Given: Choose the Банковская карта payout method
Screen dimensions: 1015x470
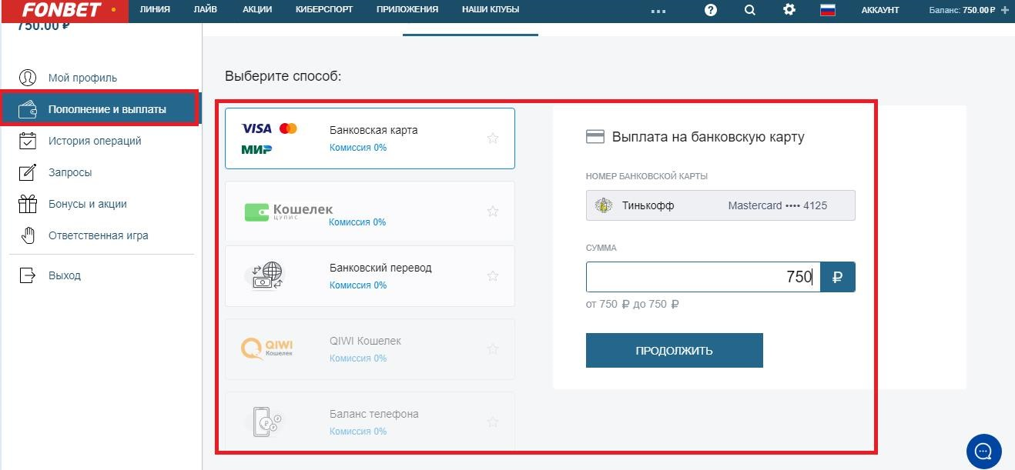Looking at the screenshot, I should click(370, 138).
